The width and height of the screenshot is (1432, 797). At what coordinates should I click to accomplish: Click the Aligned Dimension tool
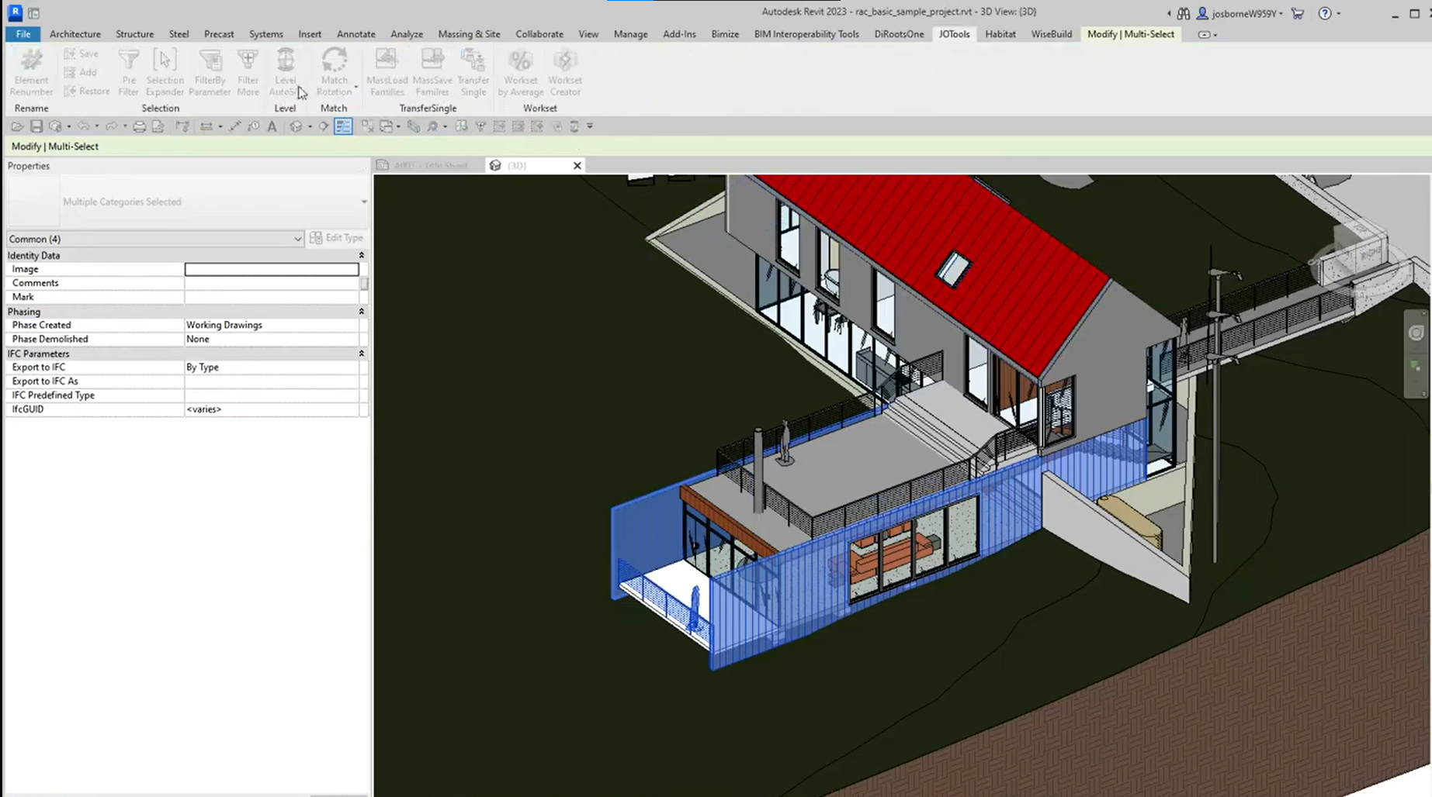tap(234, 126)
